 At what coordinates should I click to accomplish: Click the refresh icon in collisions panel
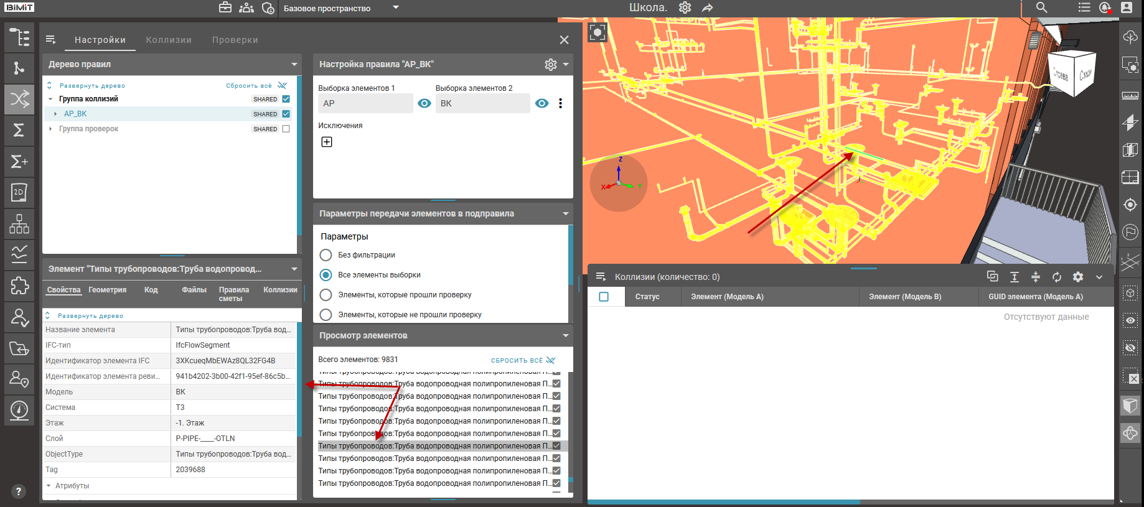coord(1057,277)
